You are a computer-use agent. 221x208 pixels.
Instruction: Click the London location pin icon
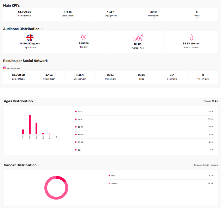coord(84,38)
